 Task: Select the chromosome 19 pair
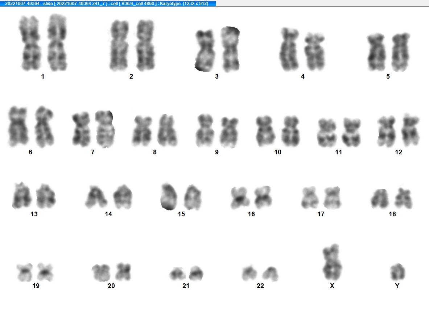35,272
